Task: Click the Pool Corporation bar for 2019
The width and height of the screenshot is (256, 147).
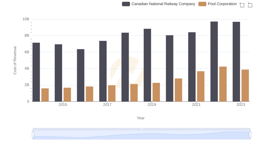Action: coord(156,92)
